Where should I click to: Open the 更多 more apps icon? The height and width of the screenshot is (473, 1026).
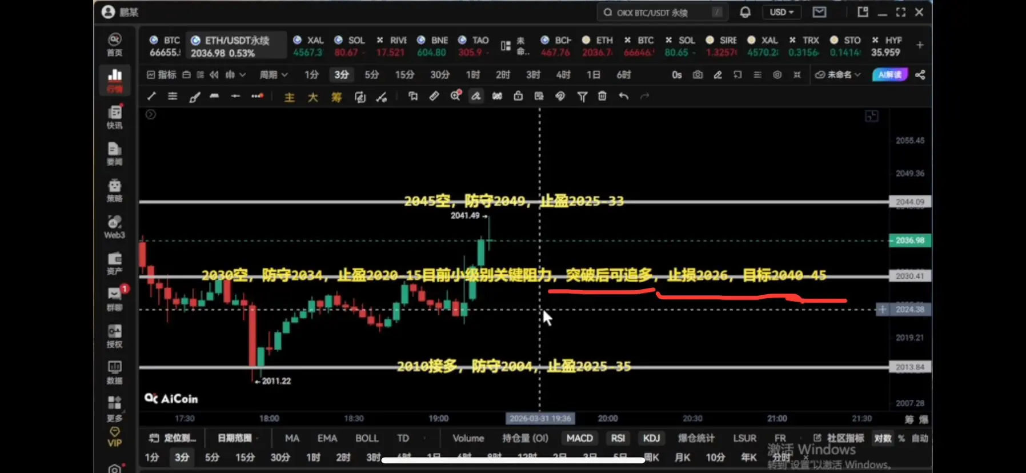(x=114, y=409)
